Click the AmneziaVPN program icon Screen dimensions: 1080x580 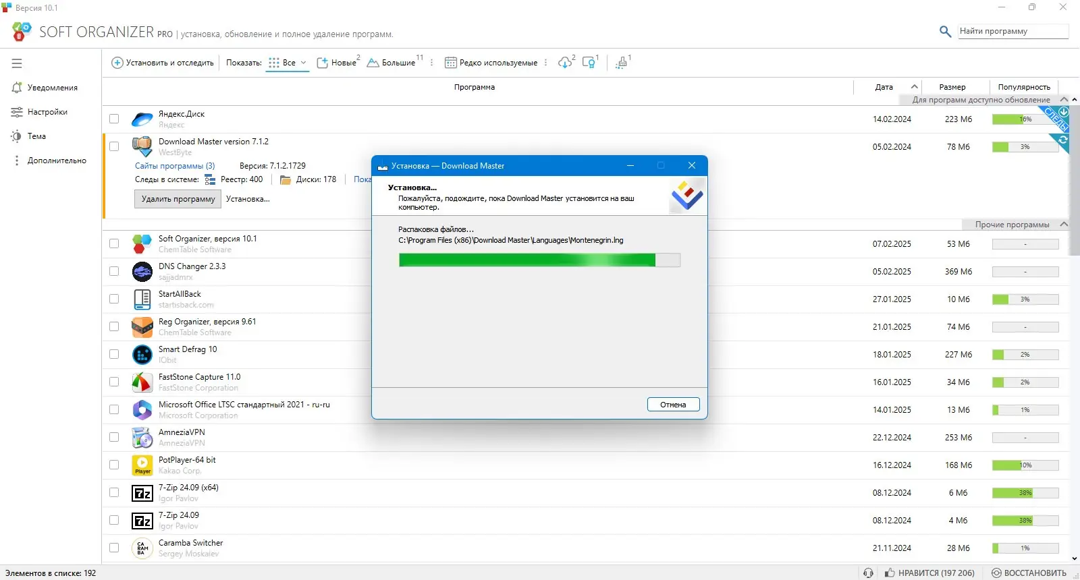[142, 437]
